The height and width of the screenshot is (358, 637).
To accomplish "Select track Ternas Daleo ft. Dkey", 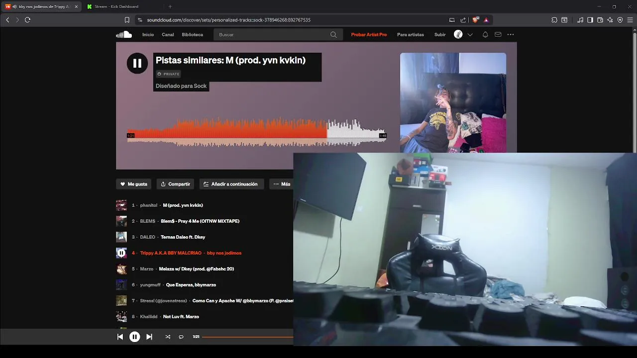I will (183, 237).
